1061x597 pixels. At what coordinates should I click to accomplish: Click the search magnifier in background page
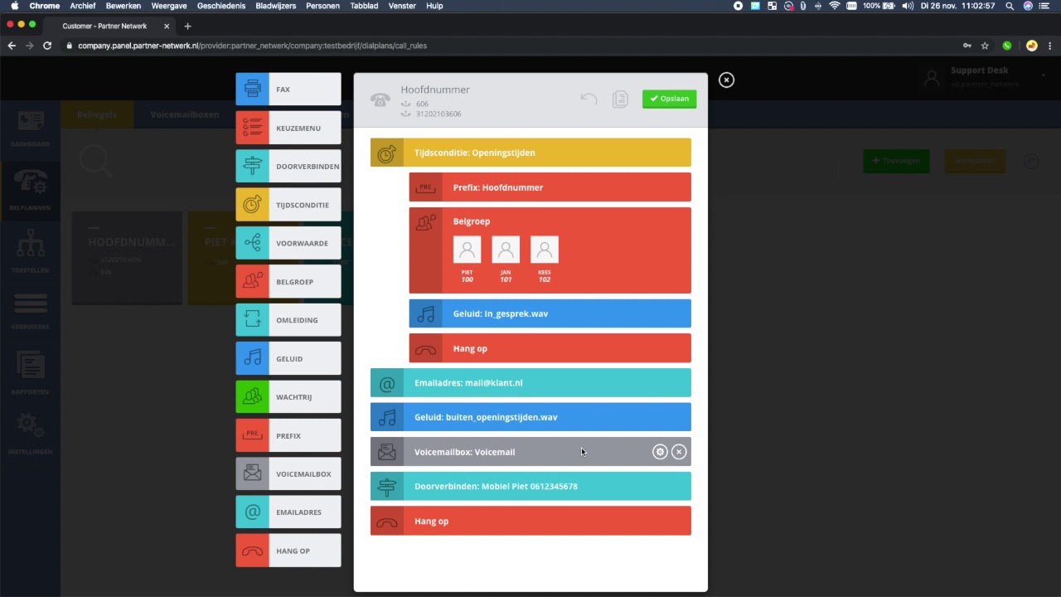tap(95, 160)
